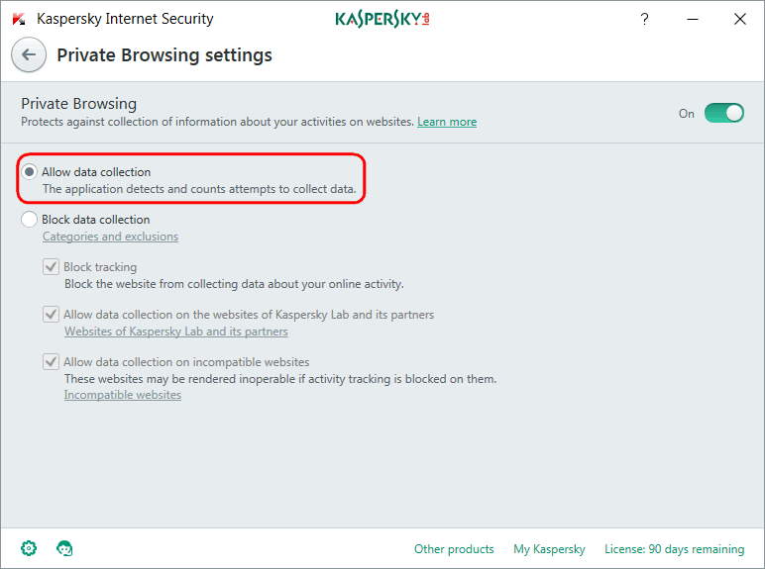This screenshot has height=569, width=765.
Task: Select Allow data collection radio button
Action: [x=30, y=172]
